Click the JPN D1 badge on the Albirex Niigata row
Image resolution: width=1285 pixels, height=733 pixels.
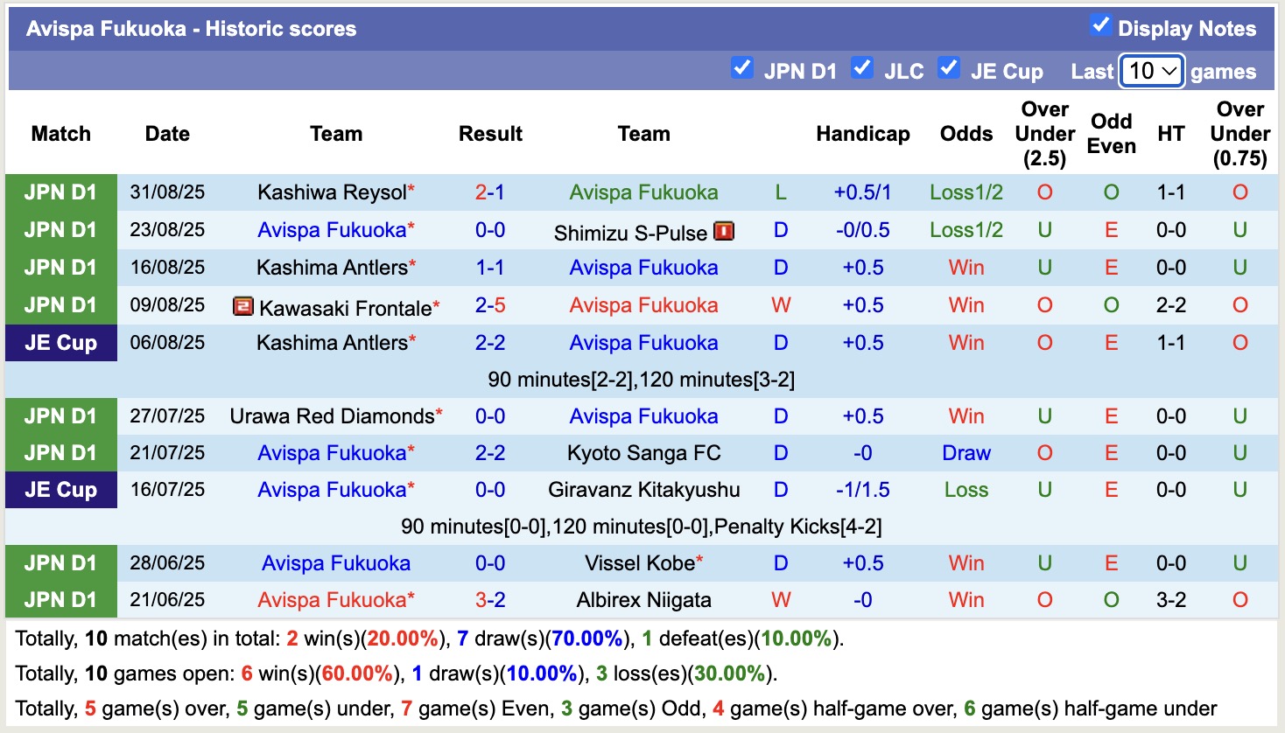click(61, 600)
